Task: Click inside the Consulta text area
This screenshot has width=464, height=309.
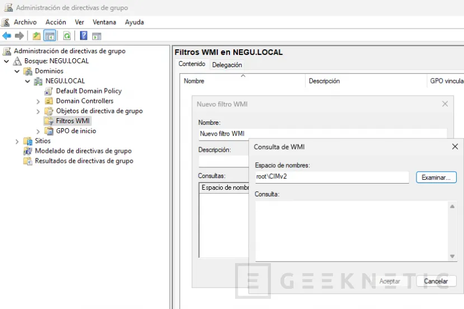Action: [x=352, y=231]
